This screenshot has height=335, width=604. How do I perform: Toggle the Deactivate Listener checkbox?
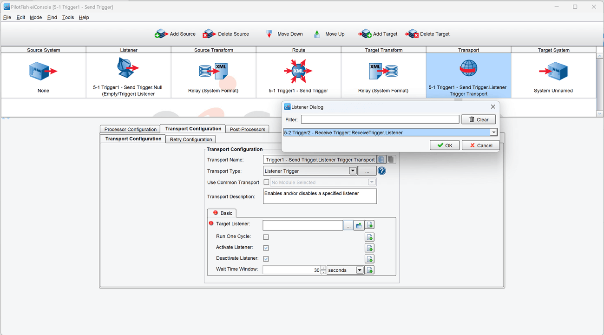[266, 259]
